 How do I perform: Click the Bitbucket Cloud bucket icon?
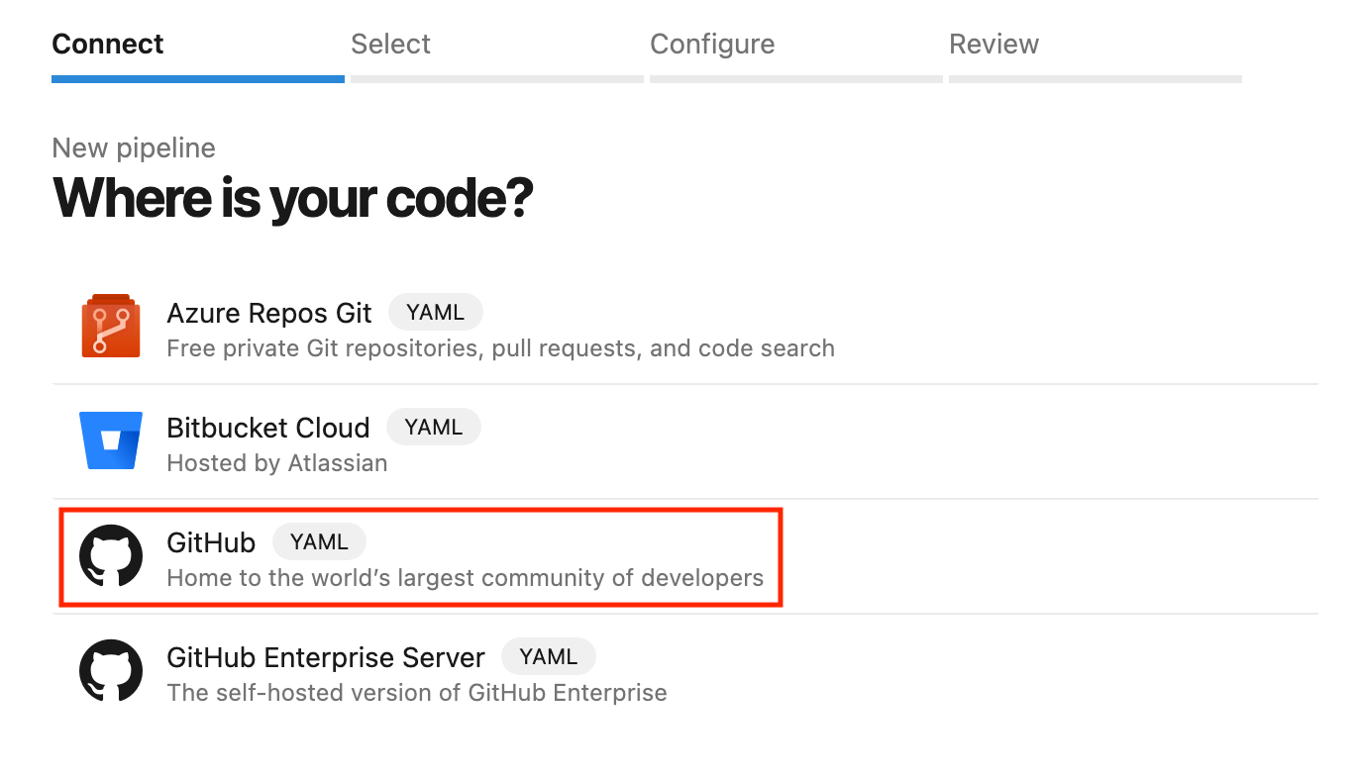click(111, 440)
